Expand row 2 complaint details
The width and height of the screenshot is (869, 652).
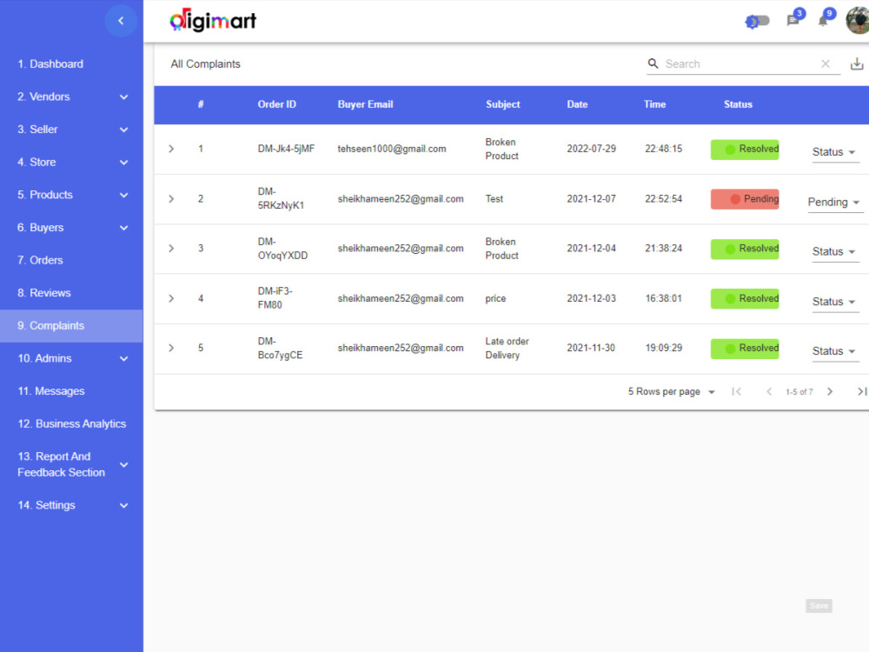(171, 198)
